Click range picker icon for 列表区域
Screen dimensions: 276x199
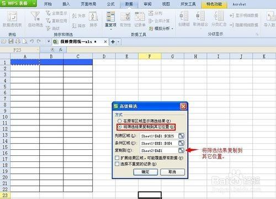tap(181, 136)
